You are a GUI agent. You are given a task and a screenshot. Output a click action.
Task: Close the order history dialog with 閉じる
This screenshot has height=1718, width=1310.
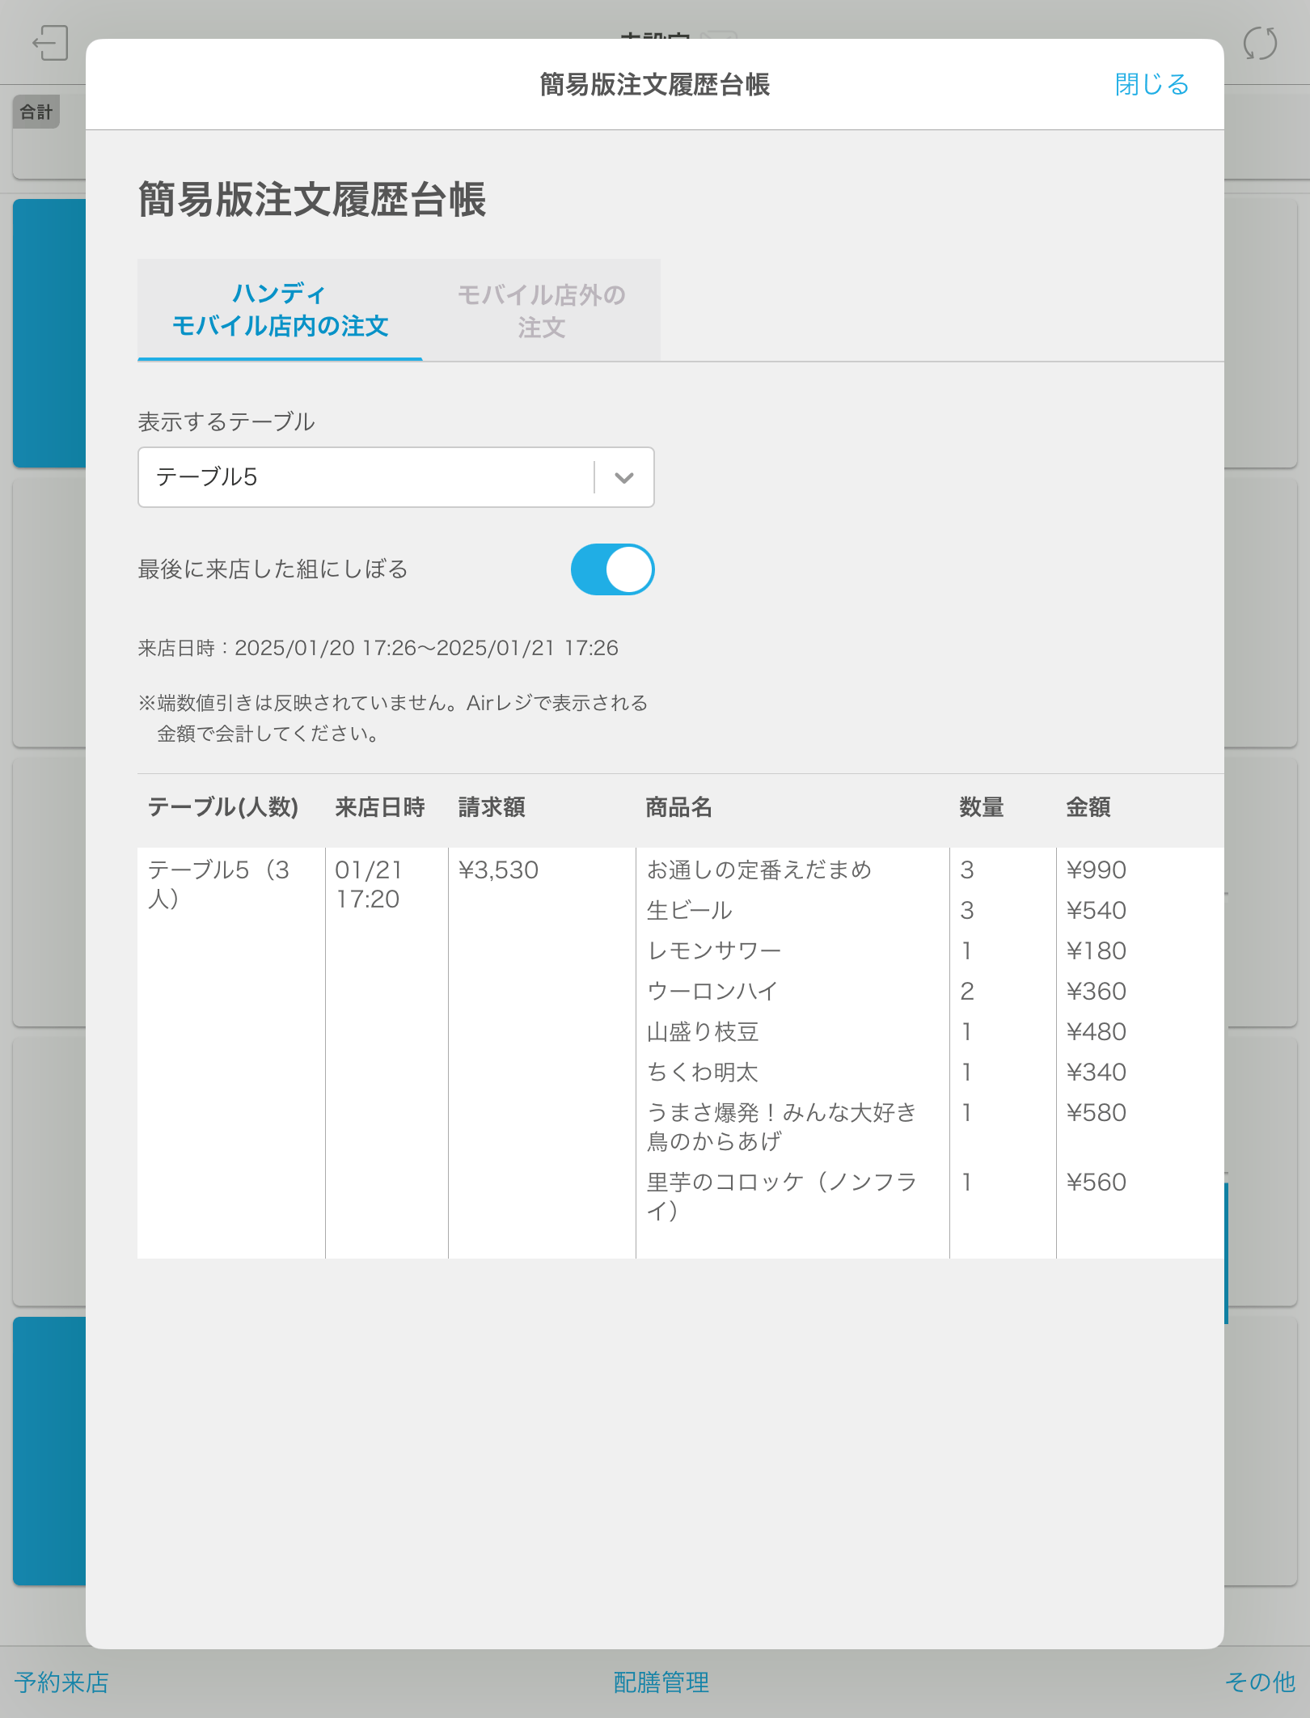1152,84
